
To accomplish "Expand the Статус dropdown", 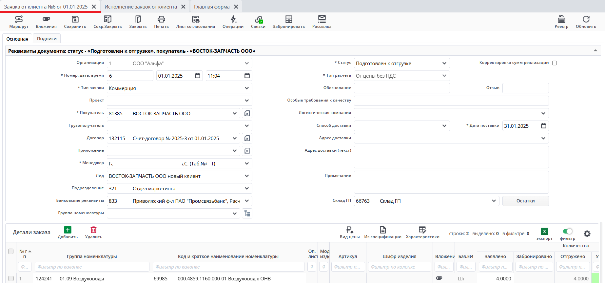I will tap(444, 63).
